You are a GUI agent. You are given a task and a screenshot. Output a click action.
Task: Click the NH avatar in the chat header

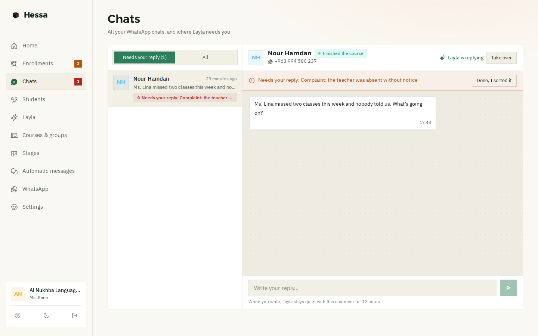256,58
